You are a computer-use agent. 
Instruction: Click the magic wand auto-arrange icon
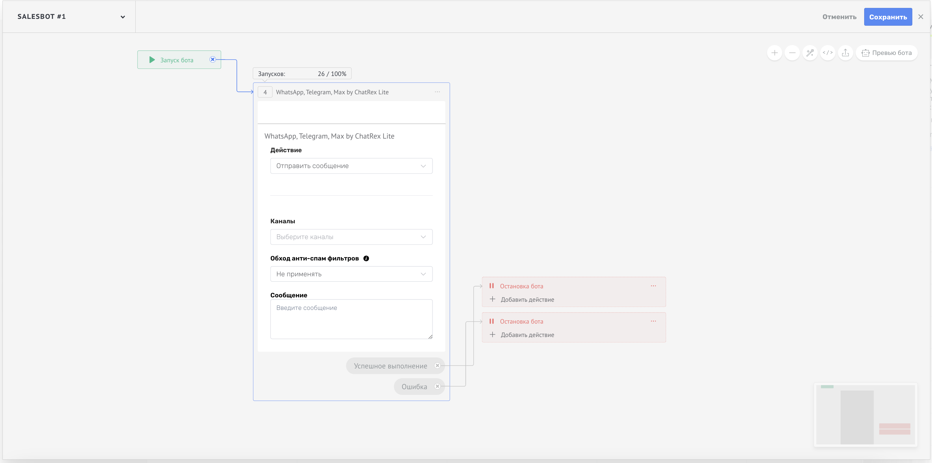point(810,53)
